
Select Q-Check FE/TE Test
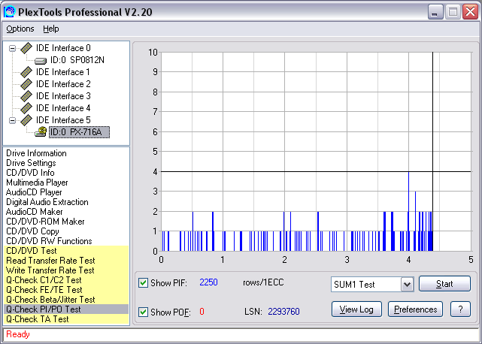66,290
